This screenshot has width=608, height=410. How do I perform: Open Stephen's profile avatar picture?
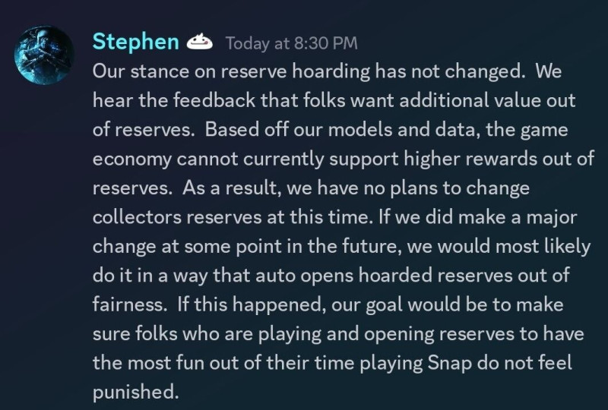pyautogui.click(x=44, y=55)
